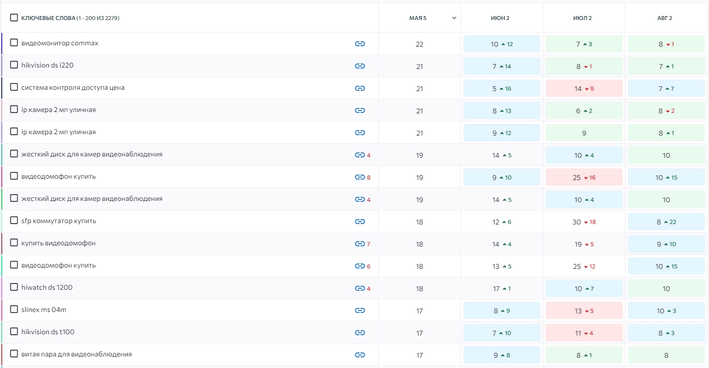Click АВГ cell 7 ▲7 for система контроля доступа

point(666,88)
